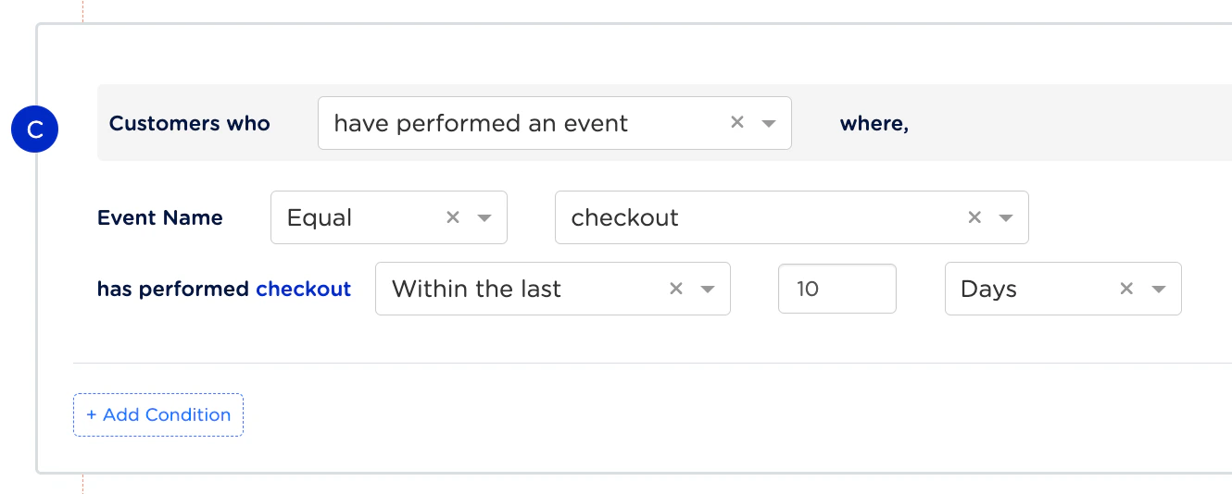
Task: Expand the Days unit dropdown arrow
Action: point(1158,290)
